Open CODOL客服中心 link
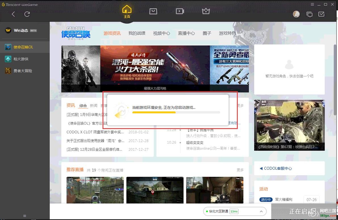338x220 pixels. tap(278, 168)
